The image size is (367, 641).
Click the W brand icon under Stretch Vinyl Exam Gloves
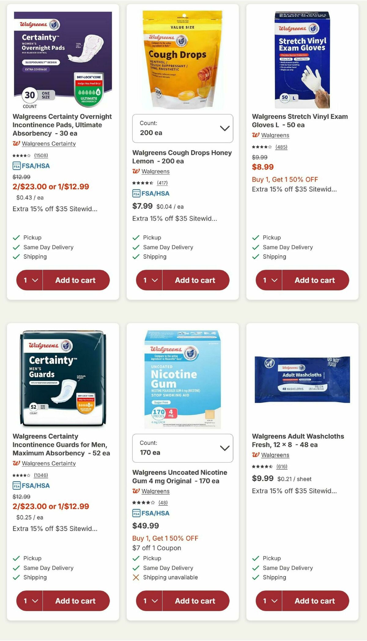pos(256,135)
